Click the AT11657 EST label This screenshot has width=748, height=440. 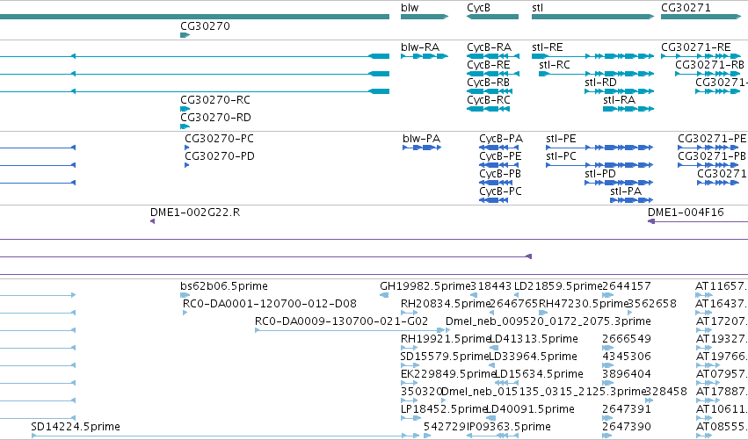(x=722, y=286)
